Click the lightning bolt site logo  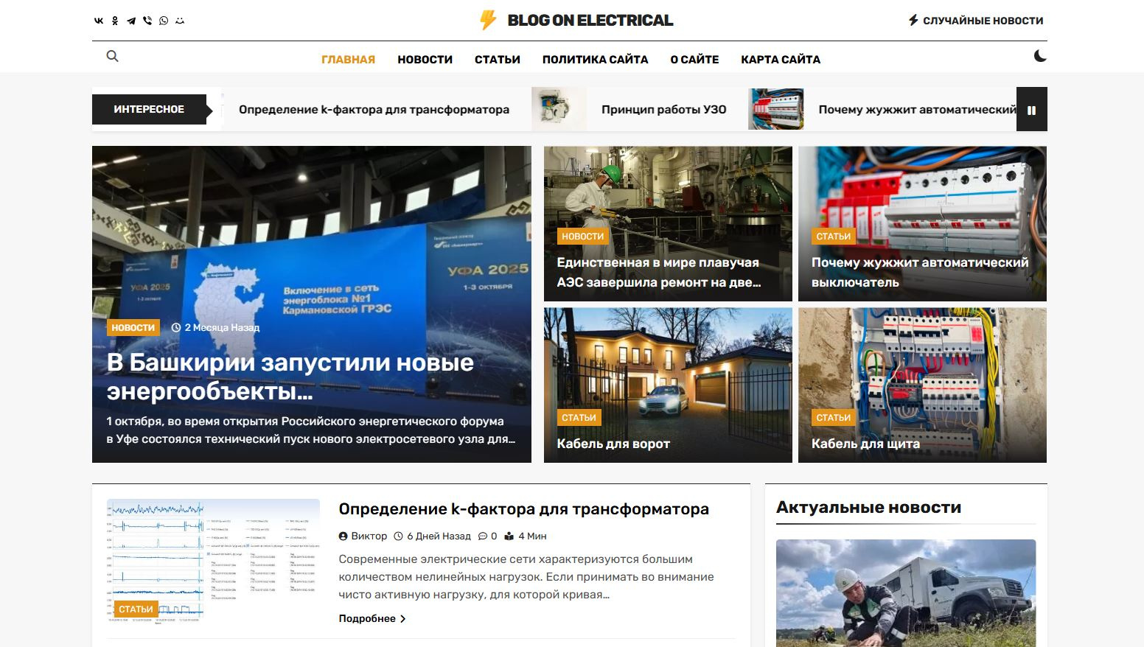pyautogui.click(x=488, y=20)
